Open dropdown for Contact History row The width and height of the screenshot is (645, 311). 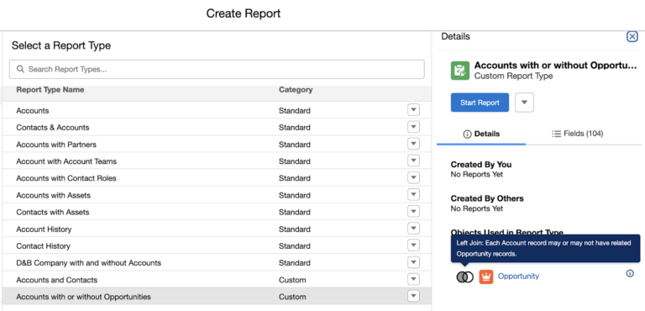[x=413, y=245]
